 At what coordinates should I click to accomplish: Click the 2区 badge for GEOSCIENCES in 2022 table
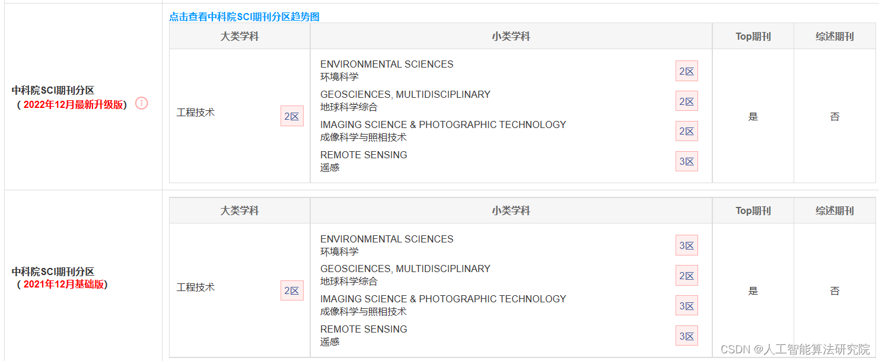pyautogui.click(x=687, y=101)
